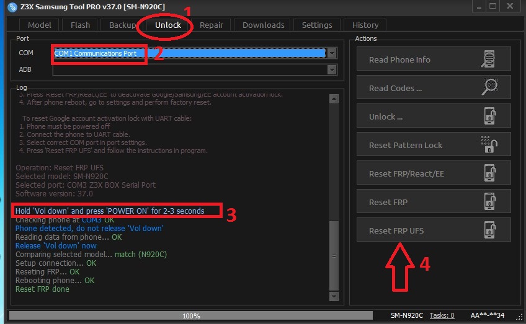The height and width of the screenshot is (324, 526).
Task: Expand the COM port dropdown arrow
Action: pyautogui.click(x=332, y=53)
